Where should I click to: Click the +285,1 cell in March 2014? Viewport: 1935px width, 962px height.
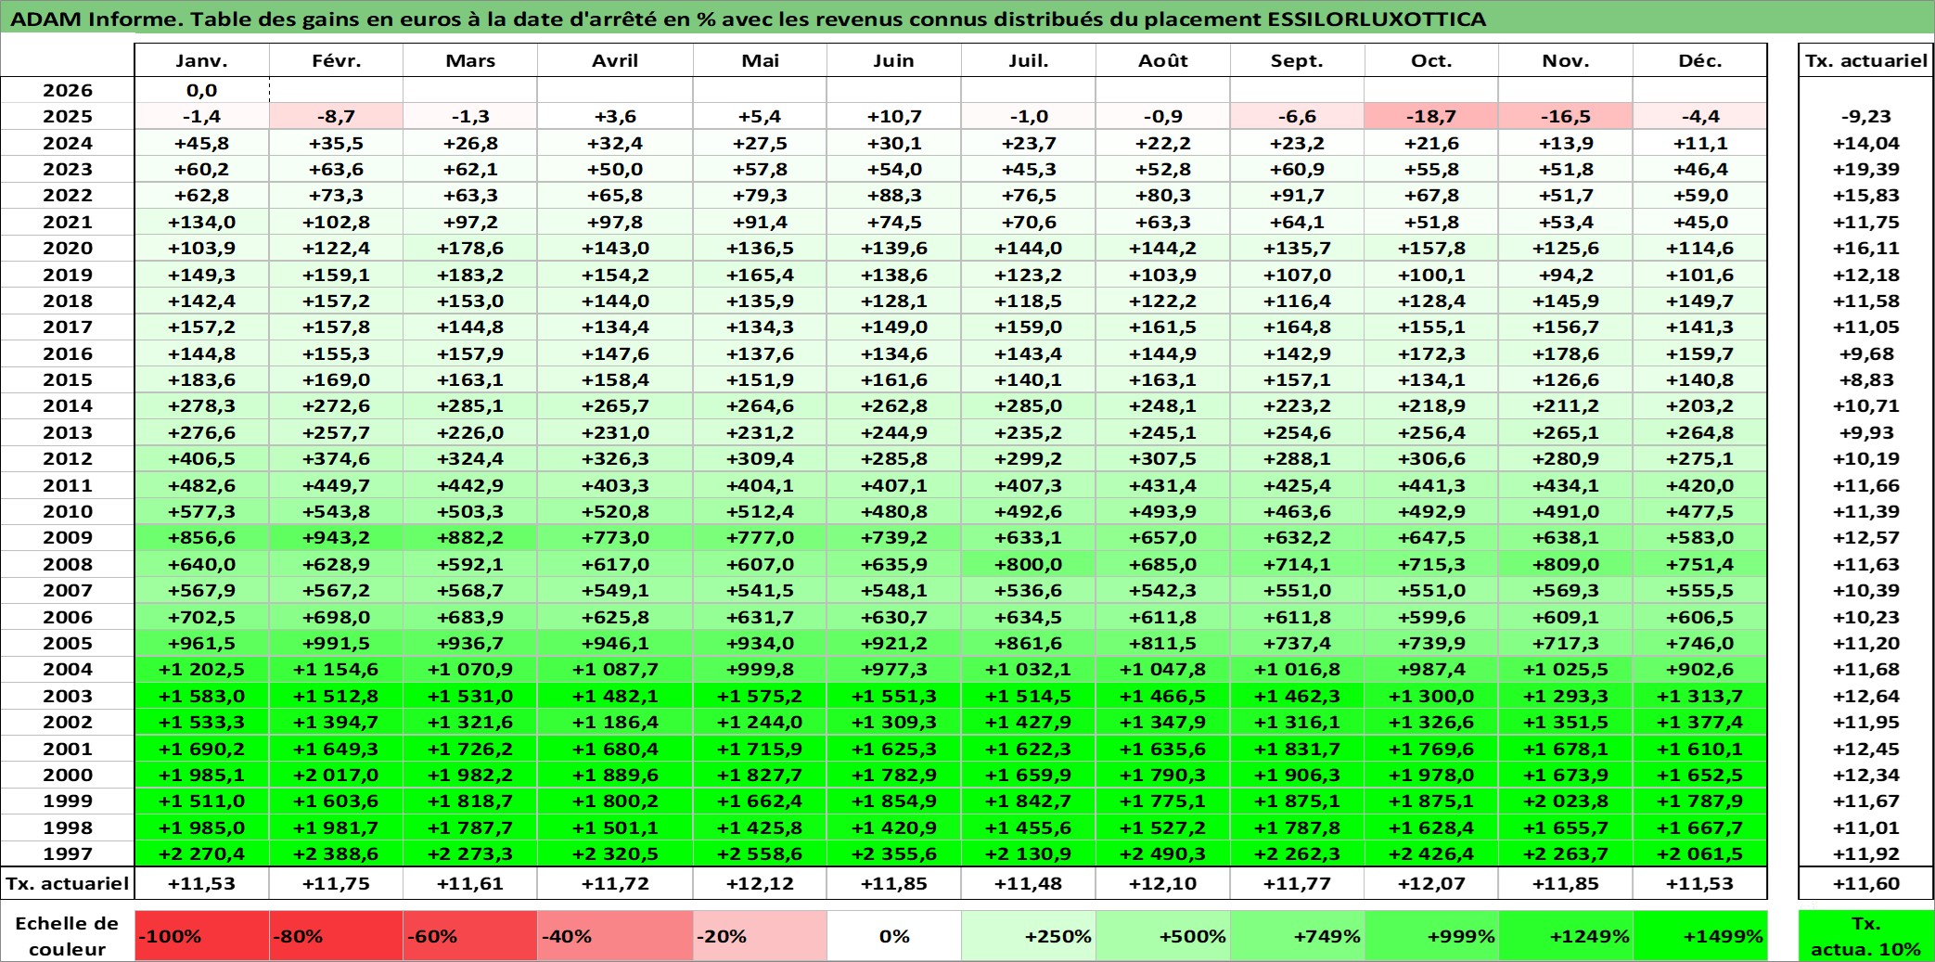470,405
